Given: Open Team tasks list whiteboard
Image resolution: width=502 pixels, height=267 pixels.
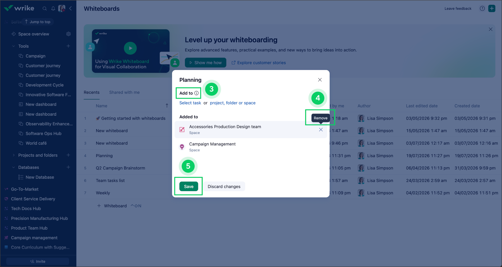Looking at the screenshot, I should [x=110, y=181].
